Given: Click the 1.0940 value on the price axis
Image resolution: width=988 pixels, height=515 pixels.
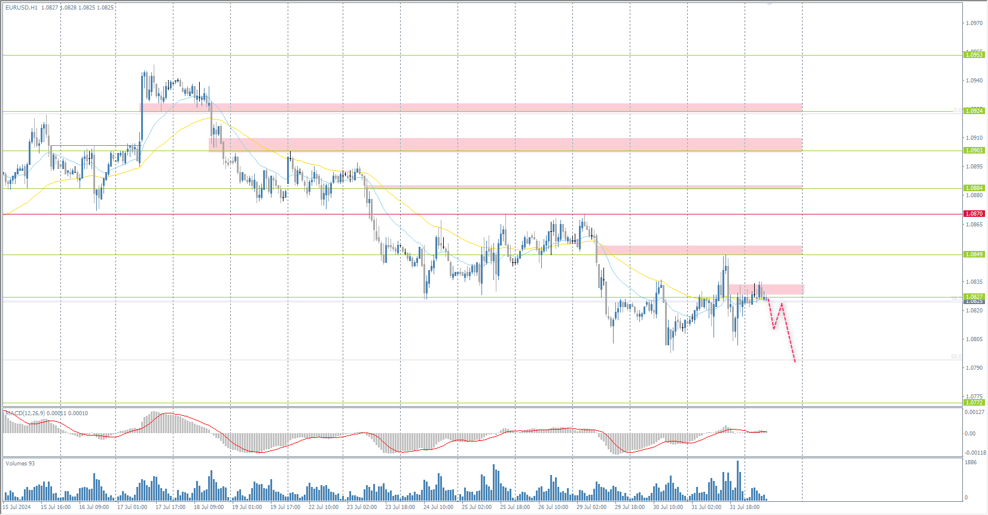Looking at the screenshot, I should [x=974, y=81].
